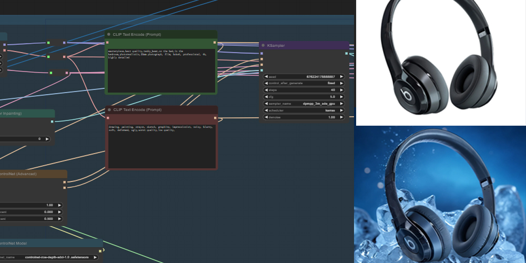Click the salmon reroute node's salmon output
The width and height of the screenshot is (526, 263).
point(64,57)
